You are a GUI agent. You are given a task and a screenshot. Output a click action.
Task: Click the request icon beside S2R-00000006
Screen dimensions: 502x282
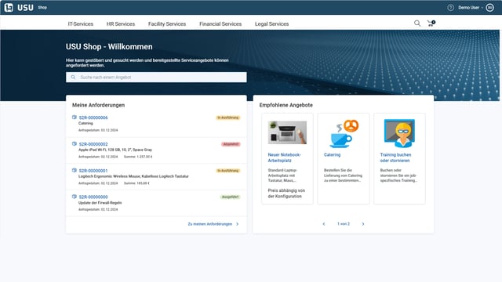(x=75, y=117)
